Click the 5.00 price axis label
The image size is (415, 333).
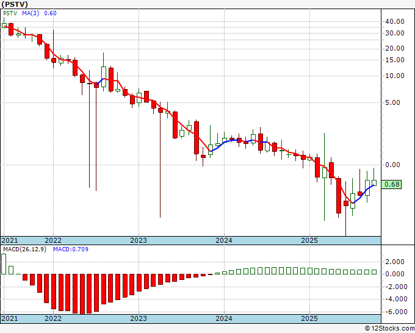pos(393,102)
